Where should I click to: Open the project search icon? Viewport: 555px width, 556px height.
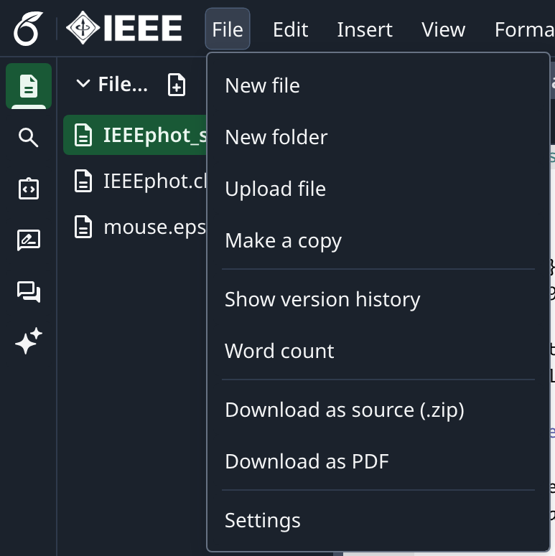29,138
